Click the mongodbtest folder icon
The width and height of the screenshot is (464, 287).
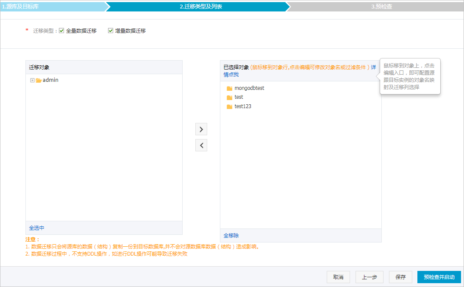tap(229, 88)
